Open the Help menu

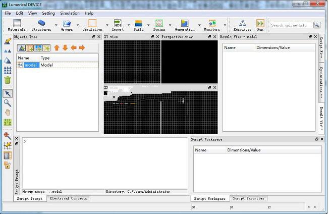(89, 13)
